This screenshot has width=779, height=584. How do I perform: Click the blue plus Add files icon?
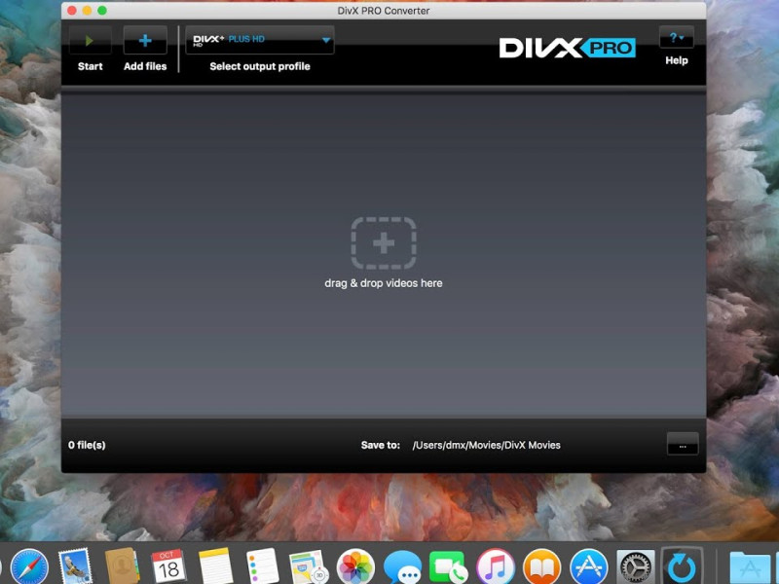(x=145, y=41)
